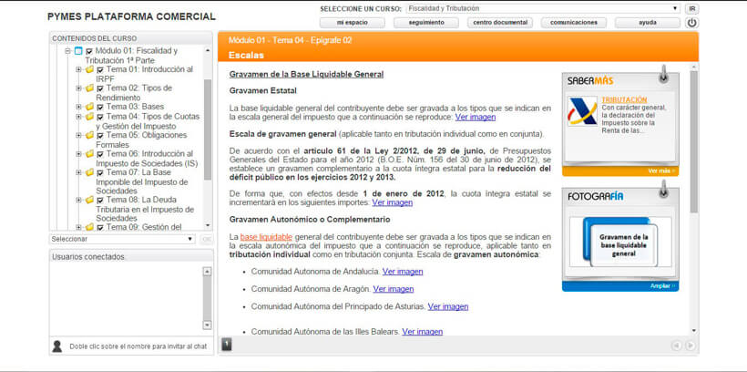Toggle the Tema 07 checkbox

point(100,172)
